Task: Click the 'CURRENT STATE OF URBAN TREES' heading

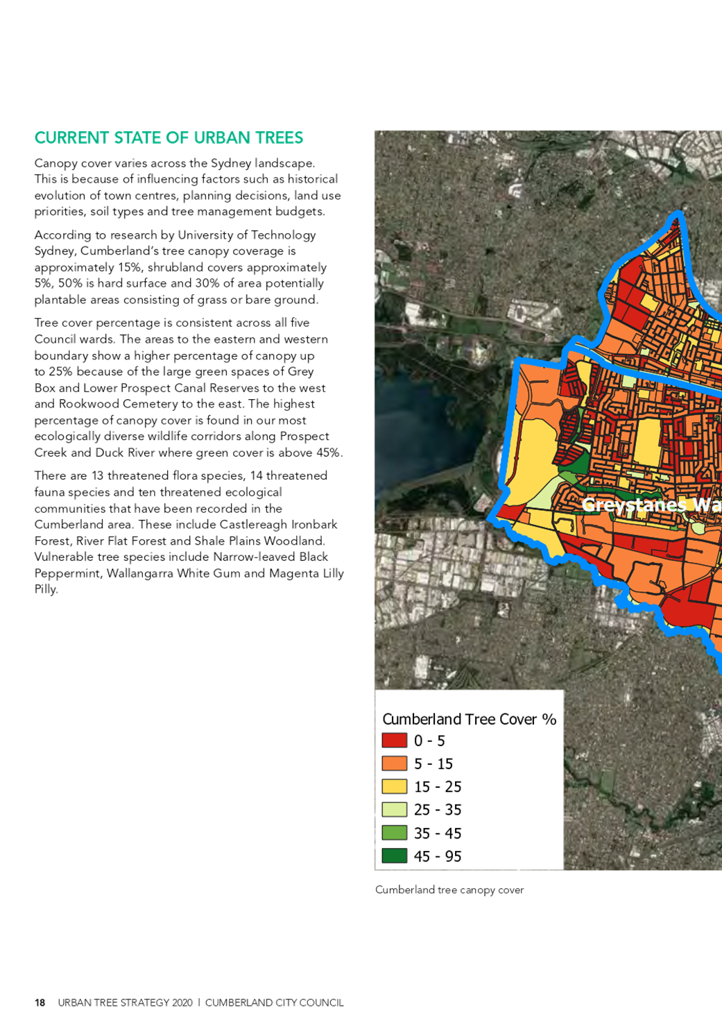Action: [169, 137]
